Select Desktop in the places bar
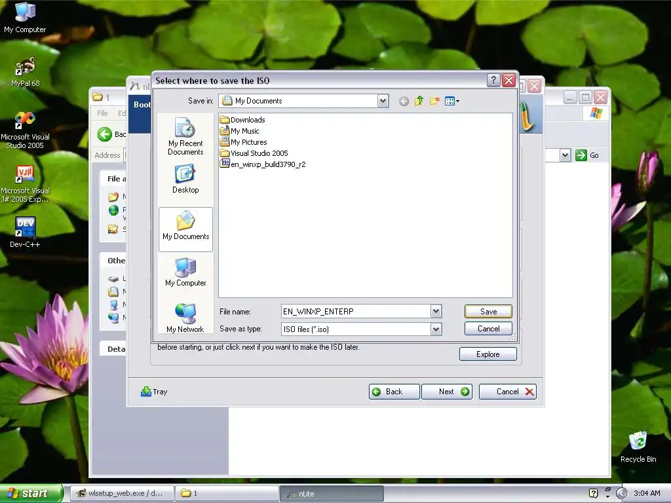 pyautogui.click(x=185, y=179)
